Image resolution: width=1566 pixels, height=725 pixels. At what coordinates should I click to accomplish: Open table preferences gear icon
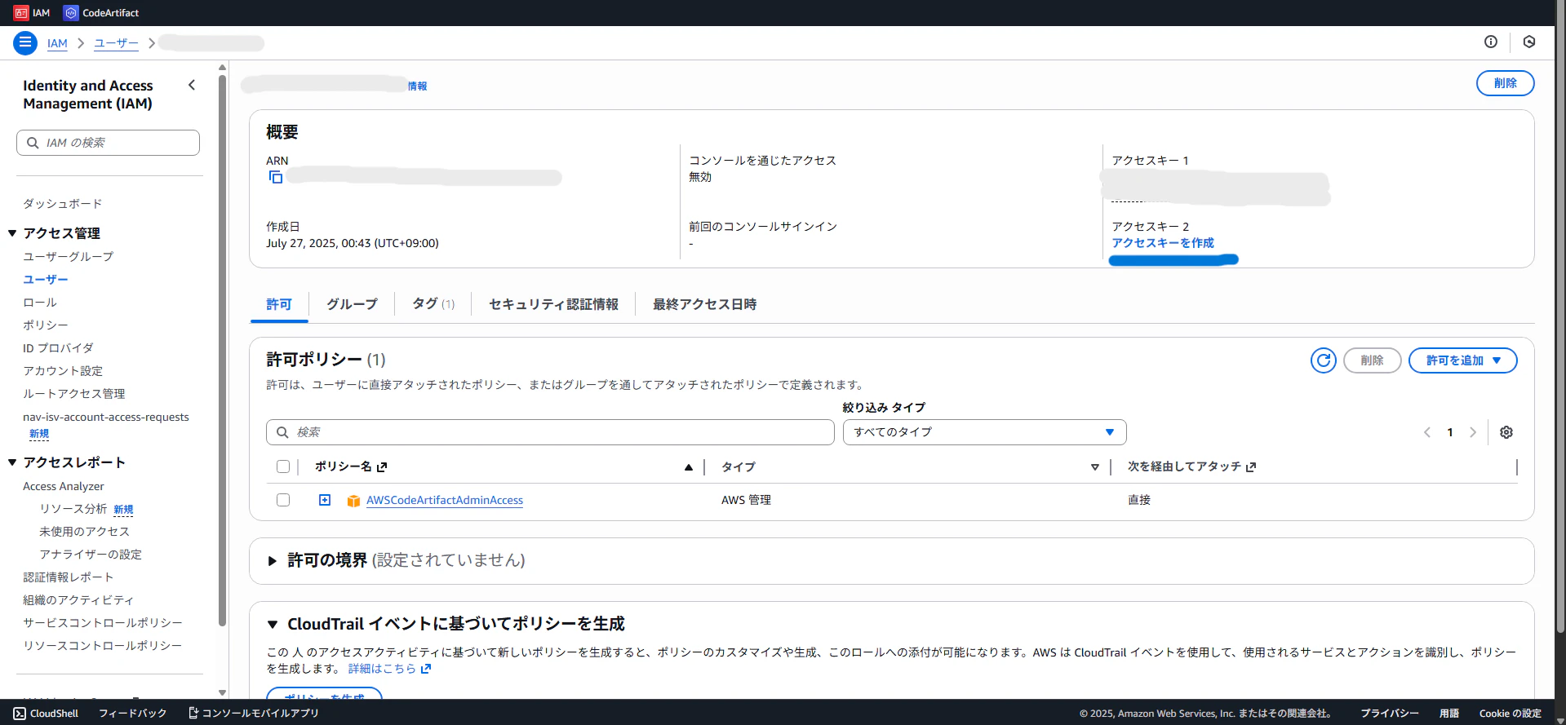1506,432
